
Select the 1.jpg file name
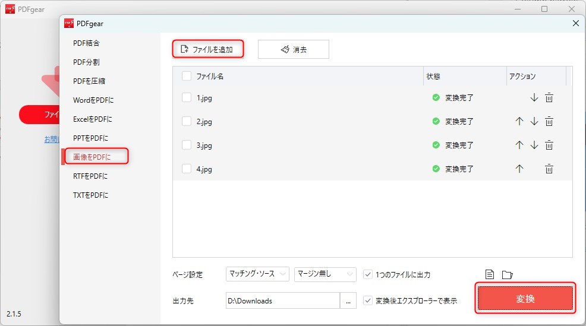tap(204, 98)
